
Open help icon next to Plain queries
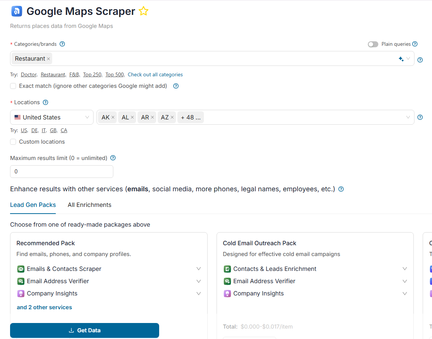click(415, 44)
